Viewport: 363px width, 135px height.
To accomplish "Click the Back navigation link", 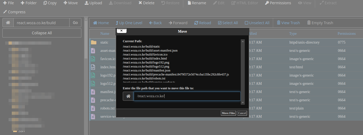I will (155, 23).
